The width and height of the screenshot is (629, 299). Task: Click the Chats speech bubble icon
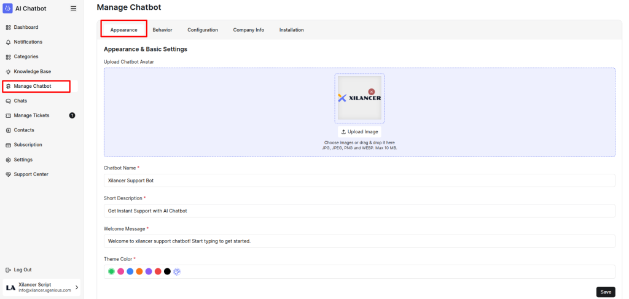[x=8, y=101]
